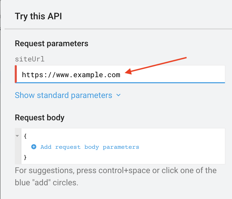
Task: Click the Request parameters heading
Action: pos(52,43)
